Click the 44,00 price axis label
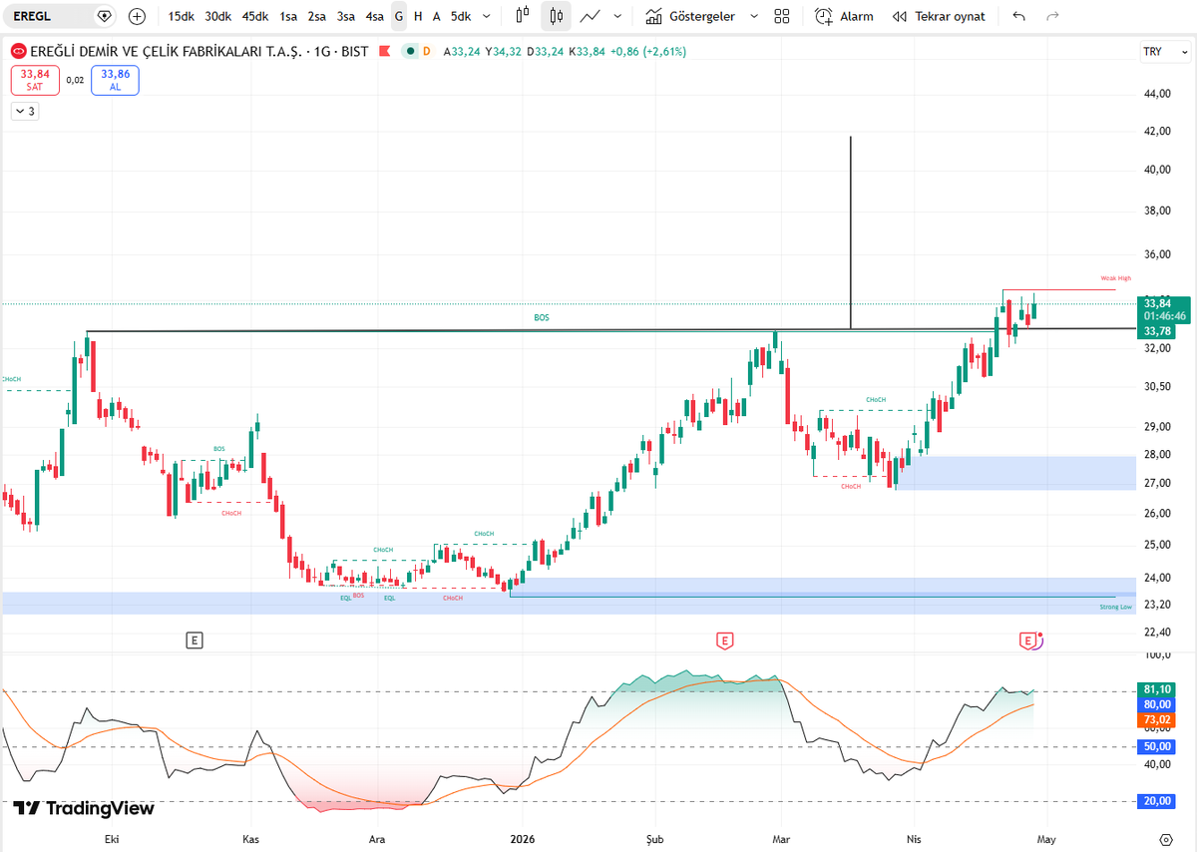Image resolution: width=1197 pixels, height=852 pixels. point(1157,94)
